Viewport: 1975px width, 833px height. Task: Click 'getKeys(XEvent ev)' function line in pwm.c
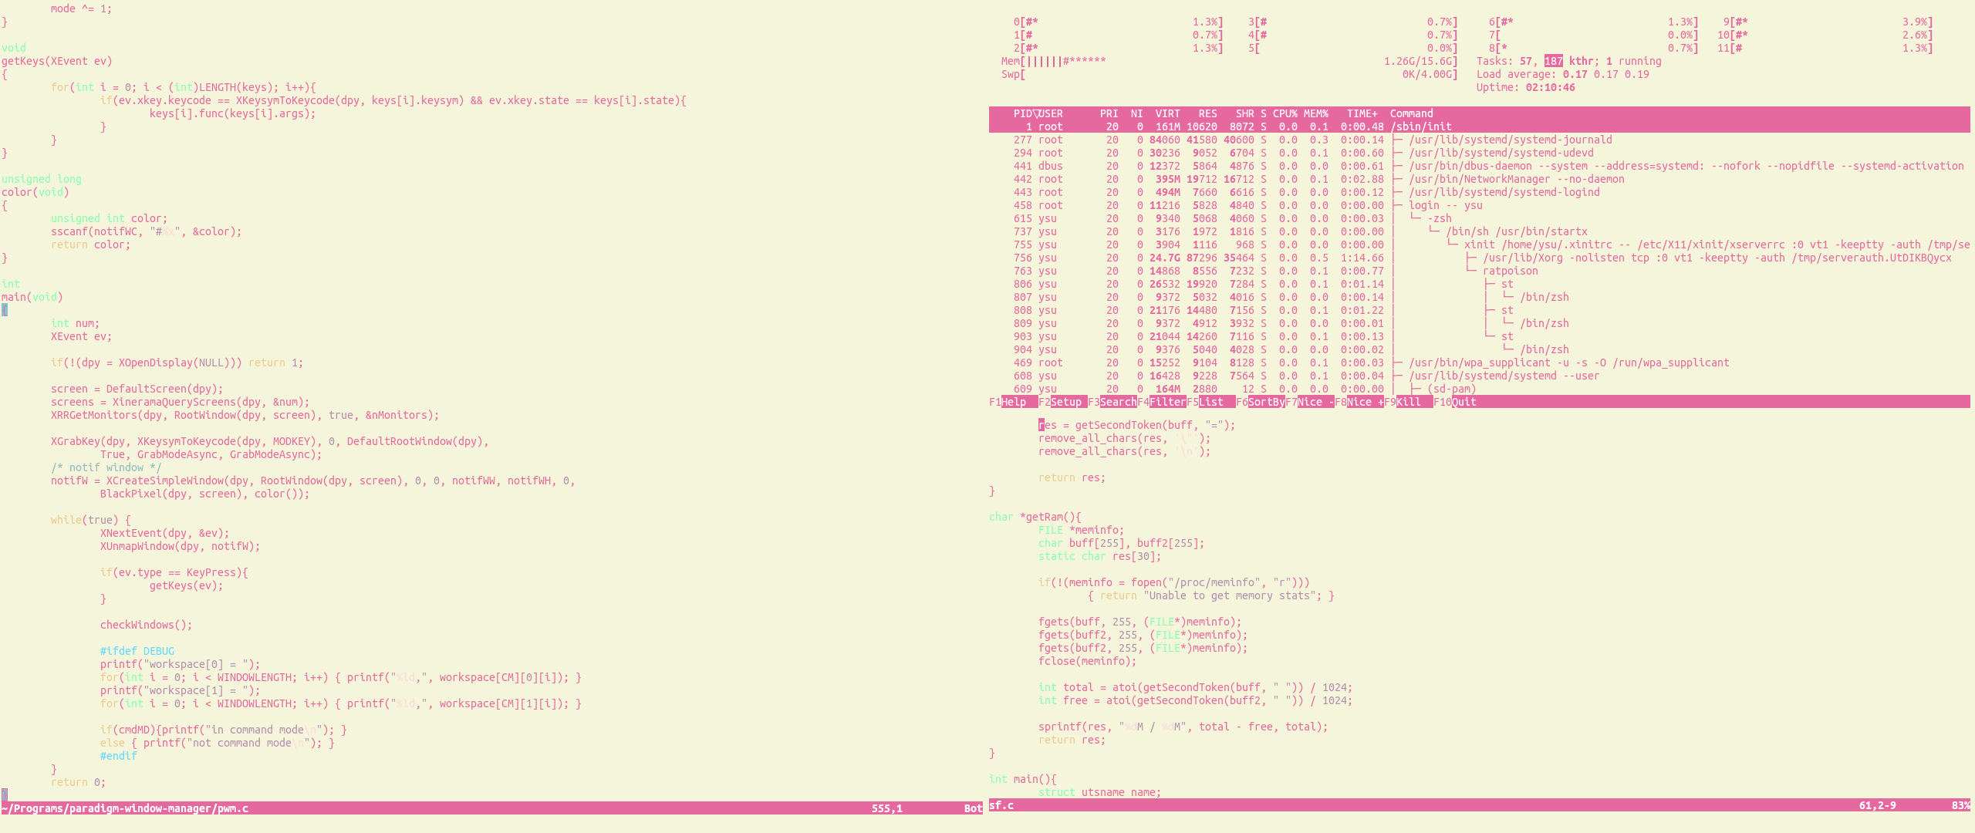[56, 61]
